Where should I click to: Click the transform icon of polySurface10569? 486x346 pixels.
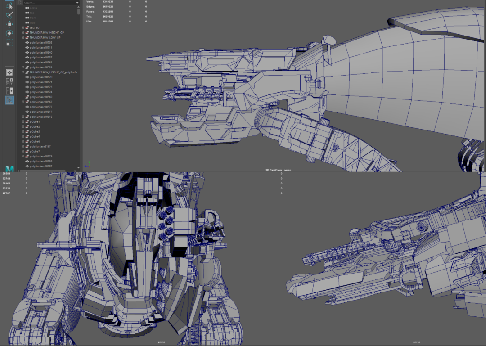pyautogui.click(x=27, y=97)
